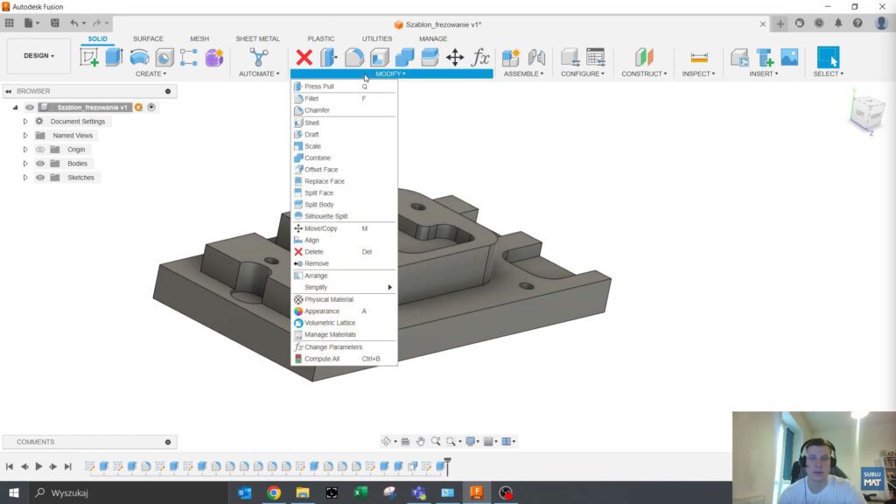This screenshot has width=896, height=504.
Task: Select Chamfer from the Modify menu
Action: 317,110
